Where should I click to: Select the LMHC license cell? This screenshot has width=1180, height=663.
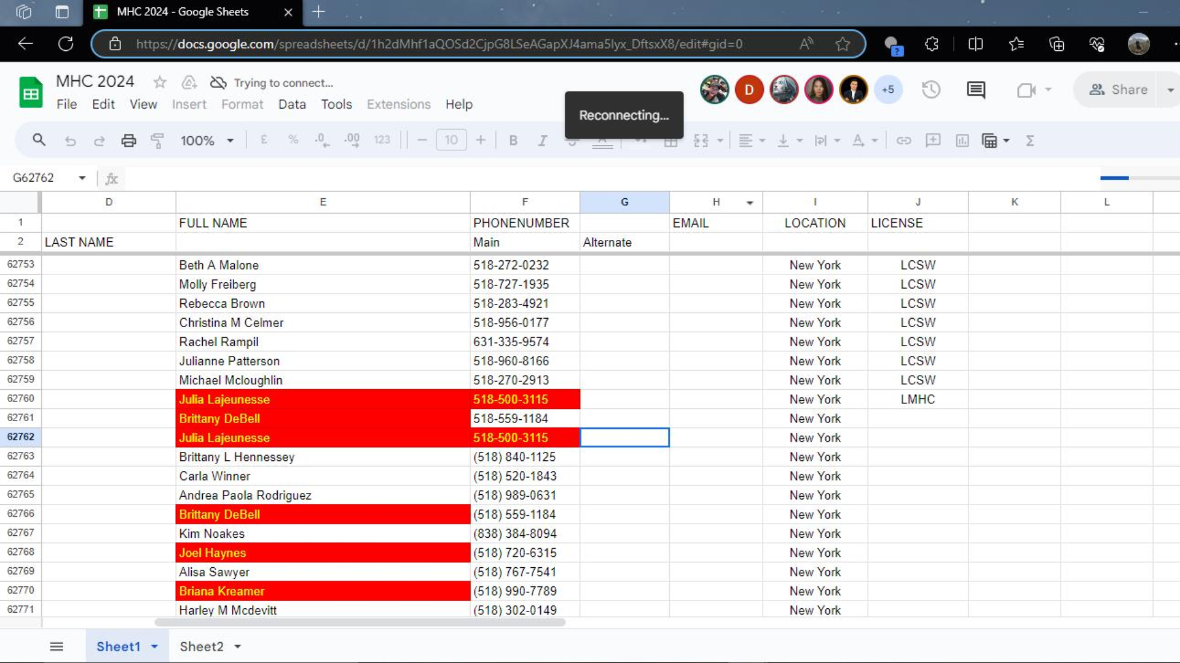pyautogui.click(x=918, y=399)
